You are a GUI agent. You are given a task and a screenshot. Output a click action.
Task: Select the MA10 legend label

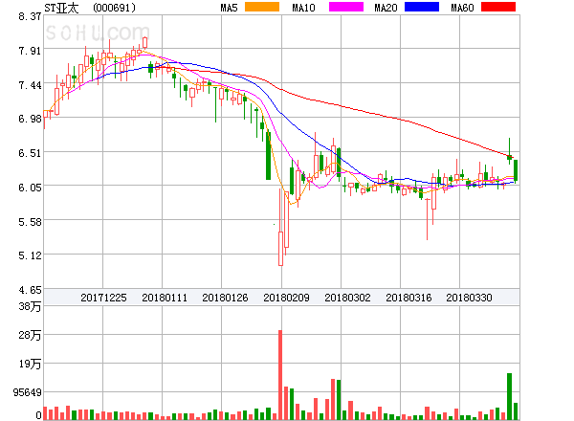point(303,8)
